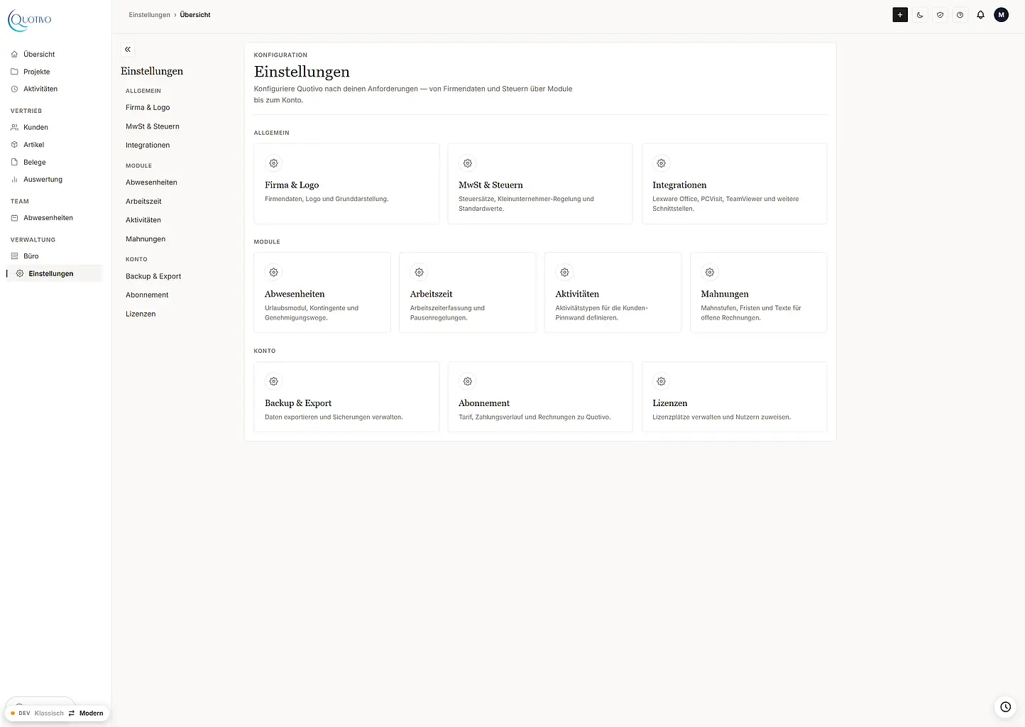The height and width of the screenshot is (727, 1025).
Task: Open the Firma & Logo card
Action: point(346,184)
